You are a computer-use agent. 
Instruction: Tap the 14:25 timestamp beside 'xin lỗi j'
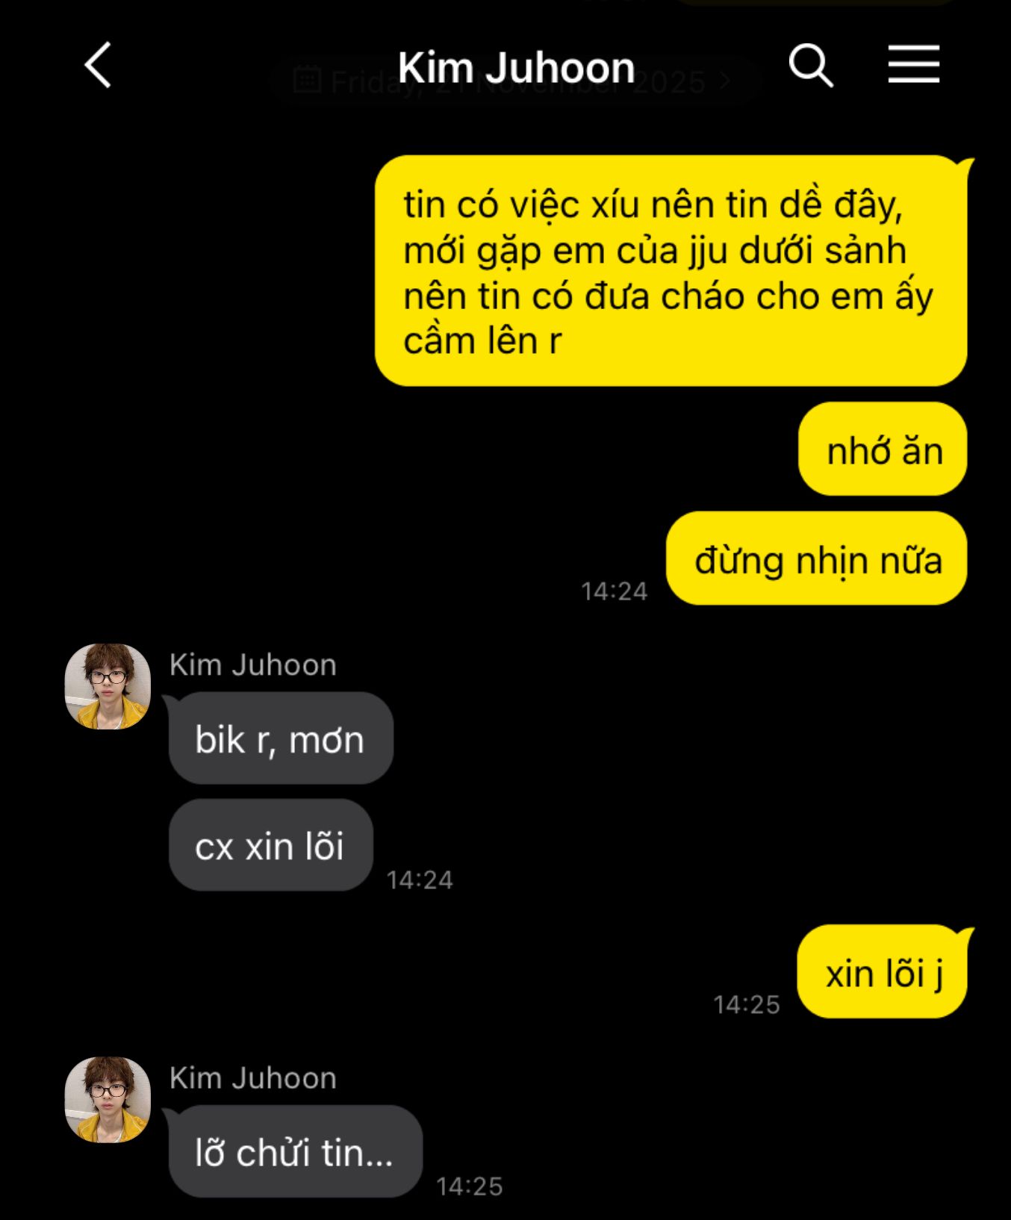pos(746,1004)
